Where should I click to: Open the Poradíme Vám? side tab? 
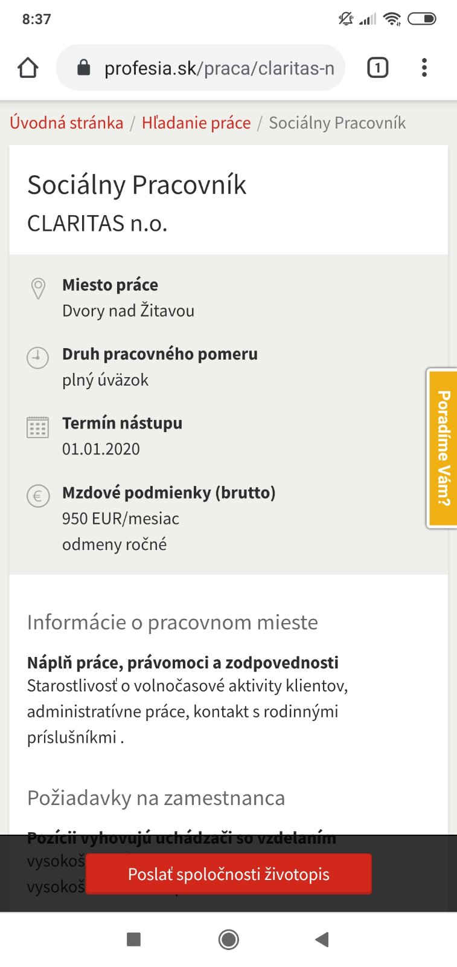pyautogui.click(x=443, y=448)
